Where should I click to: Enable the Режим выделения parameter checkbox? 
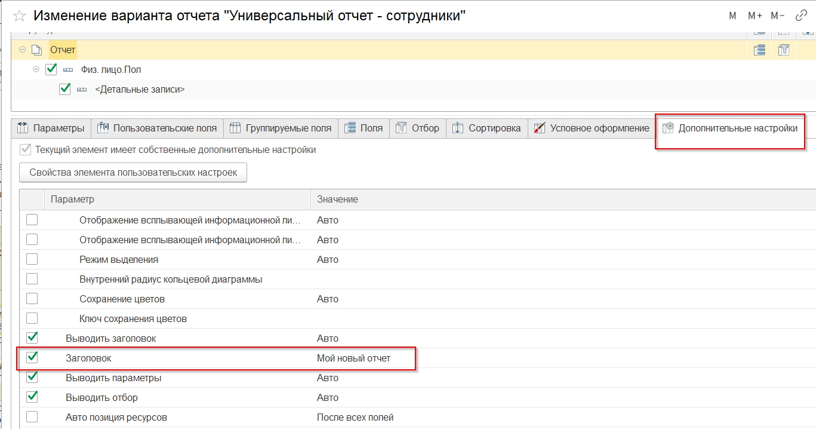coord(32,259)
